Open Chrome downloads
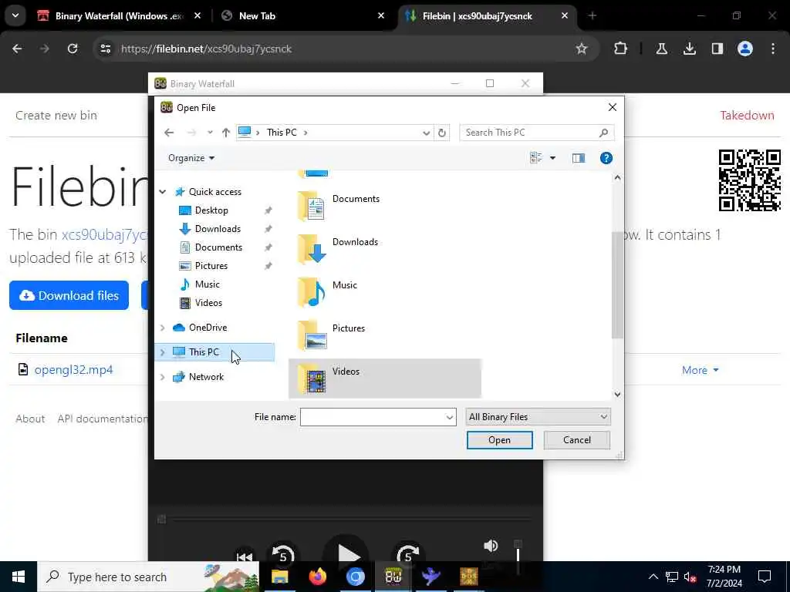Screen dimensions: 790x592 pos(689,49)
